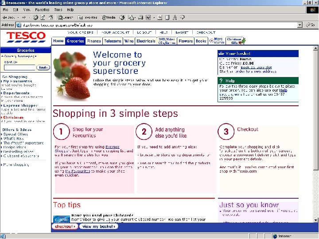Image resolution: width=319 pixels, height=239 pixels.
Task: Click the view my basket button
Action: (99, 227)
